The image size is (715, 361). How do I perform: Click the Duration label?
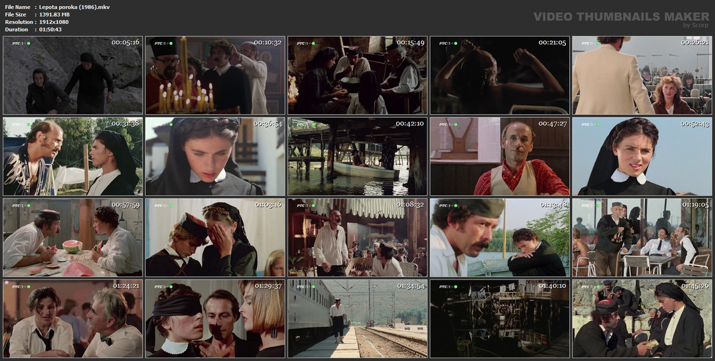[x=16, y=30]
